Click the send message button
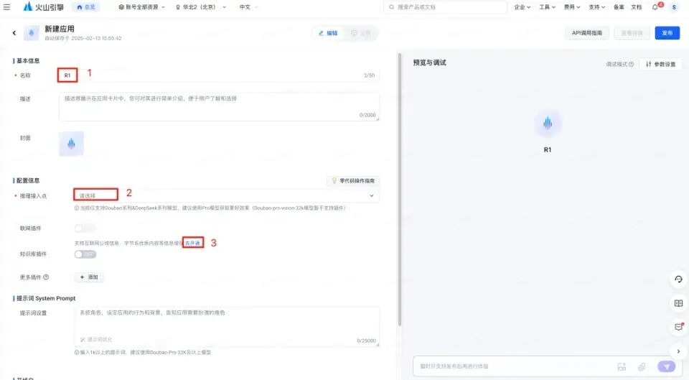The height and width of the screenshot is (380, 689). coord(666,366)
